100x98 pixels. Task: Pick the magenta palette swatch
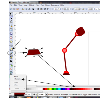(x=68, y=89)
